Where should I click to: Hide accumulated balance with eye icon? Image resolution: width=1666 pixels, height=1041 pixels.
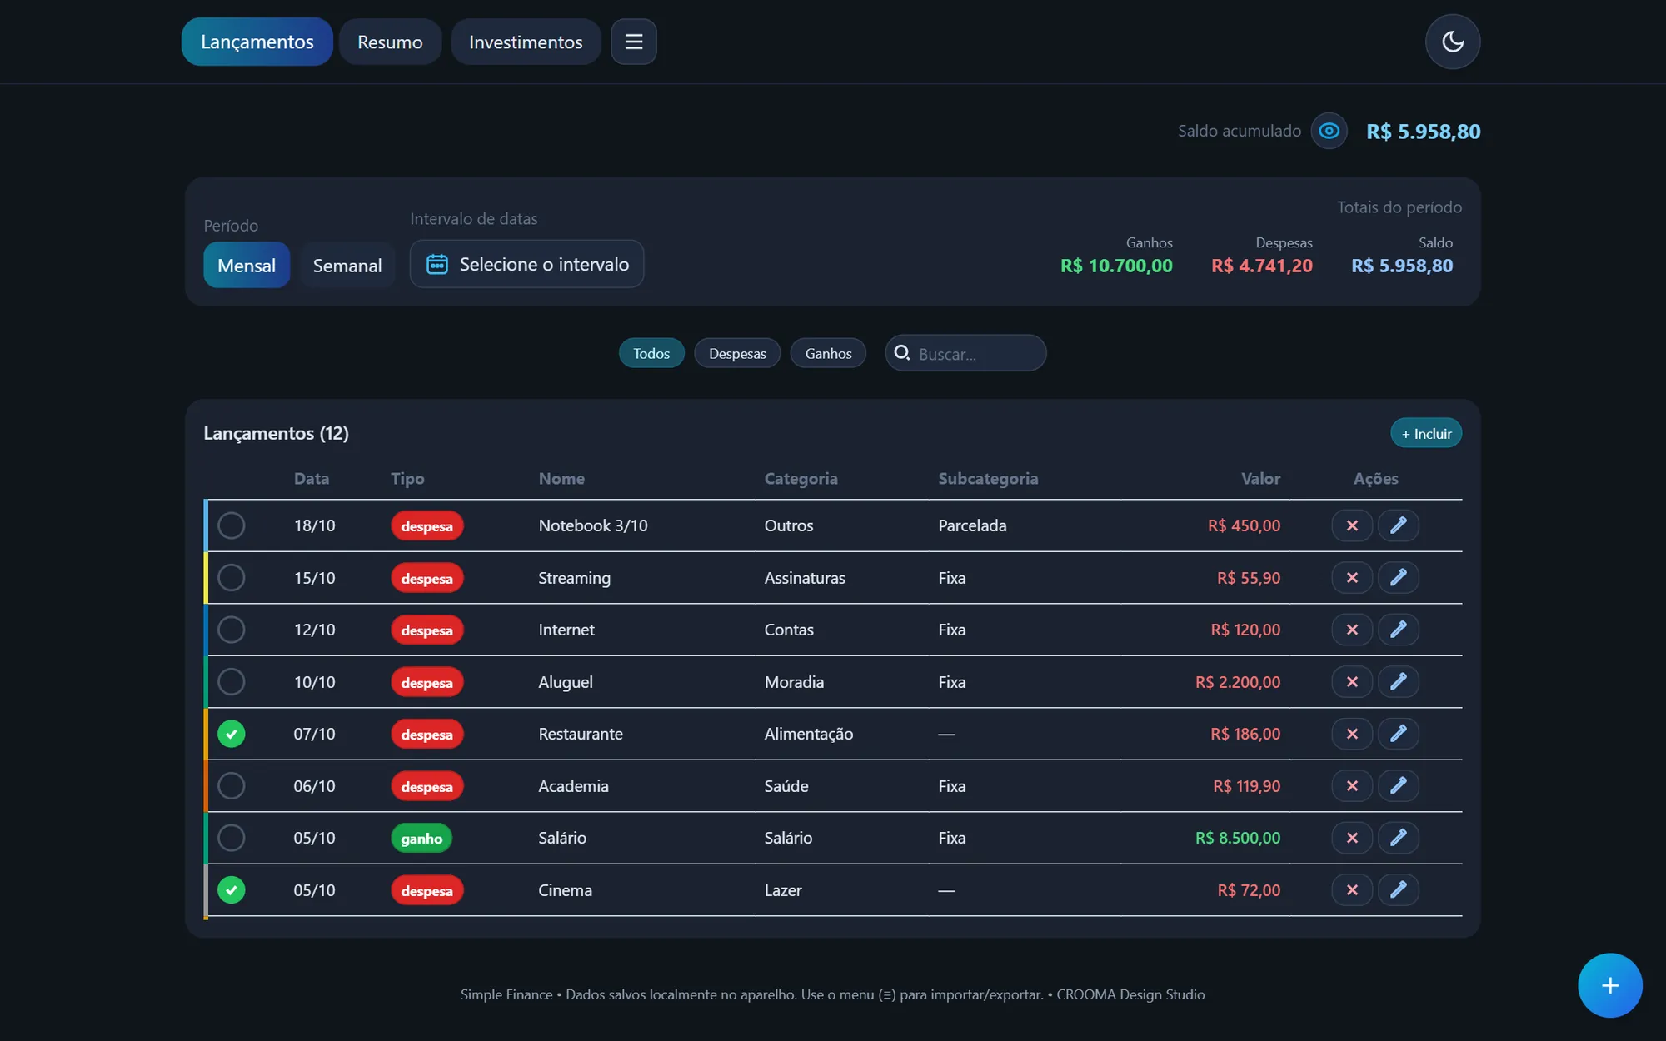point(1329,131)
